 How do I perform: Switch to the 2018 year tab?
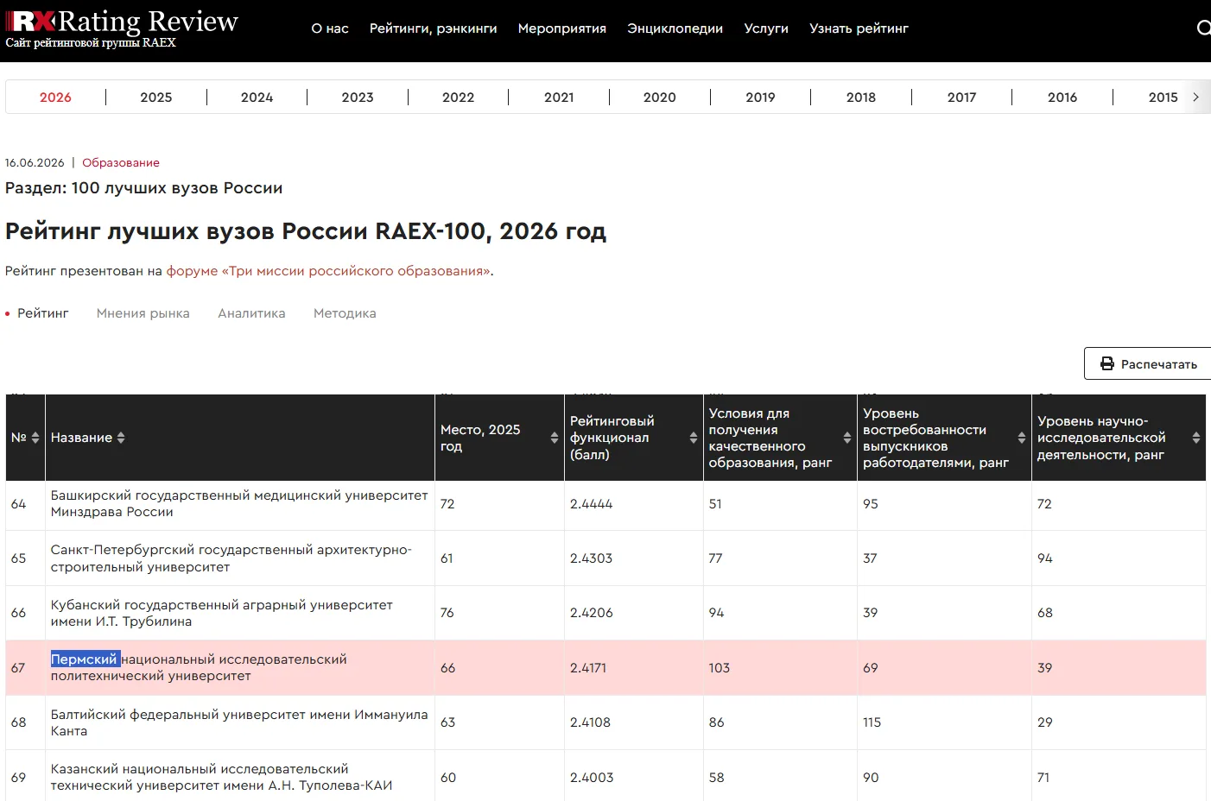pyautogui.click(x=861, y=98)
